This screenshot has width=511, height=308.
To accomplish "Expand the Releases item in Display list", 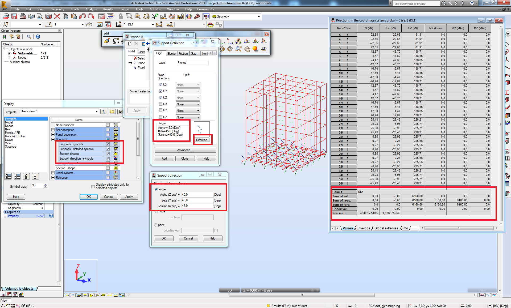I will [x=52, y=177].
